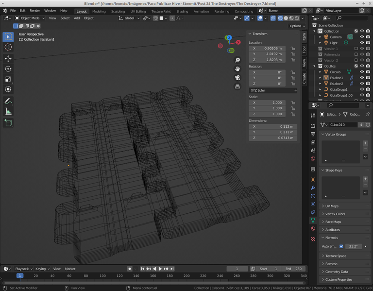Expand the Camera item in outliner
The image size is (373, 291).
coord(320,37)
